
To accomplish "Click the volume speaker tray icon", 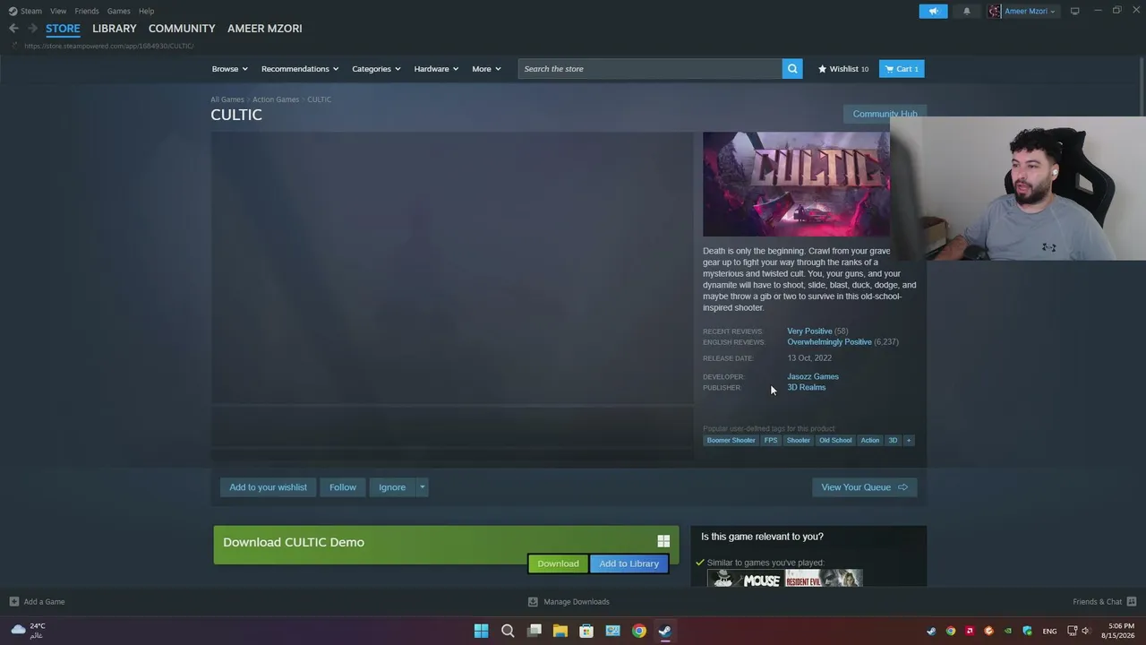I will coord(1085,632).
